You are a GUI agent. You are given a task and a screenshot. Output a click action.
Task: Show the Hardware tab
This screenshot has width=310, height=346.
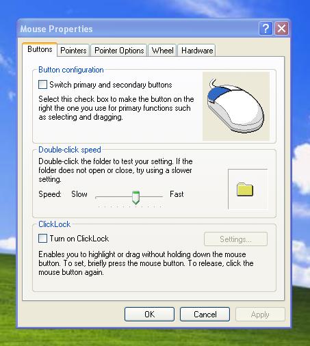pyautogui.click(x=197, y=51)
